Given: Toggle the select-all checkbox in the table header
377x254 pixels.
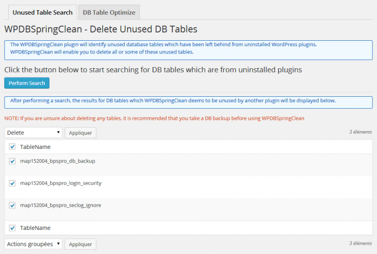Looking at the screenshot, I should (12, 147).
